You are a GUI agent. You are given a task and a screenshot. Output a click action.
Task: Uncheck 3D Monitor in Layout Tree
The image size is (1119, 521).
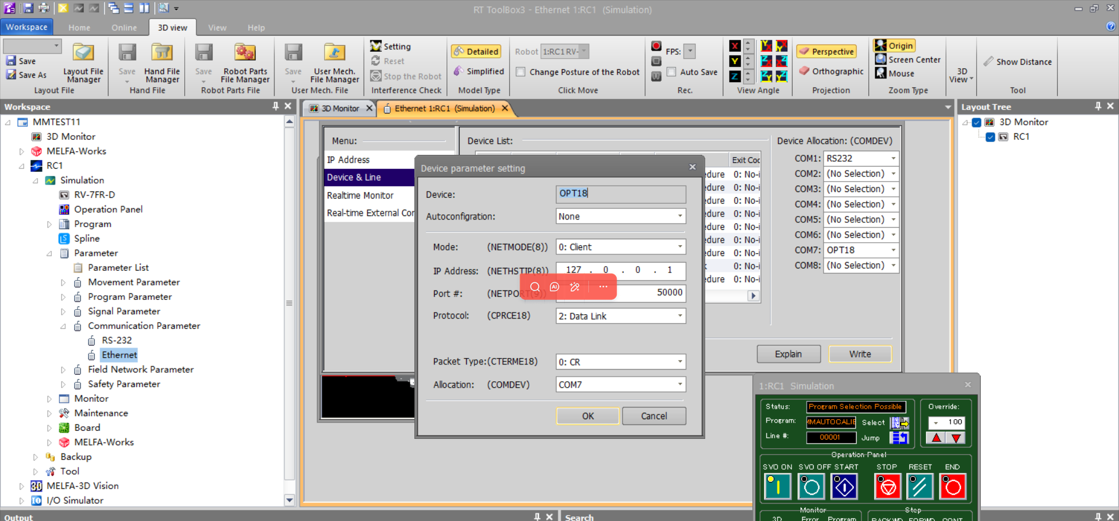point(976,122)
